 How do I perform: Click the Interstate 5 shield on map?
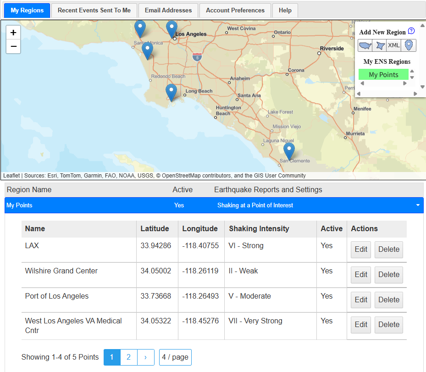pos(197,57)
